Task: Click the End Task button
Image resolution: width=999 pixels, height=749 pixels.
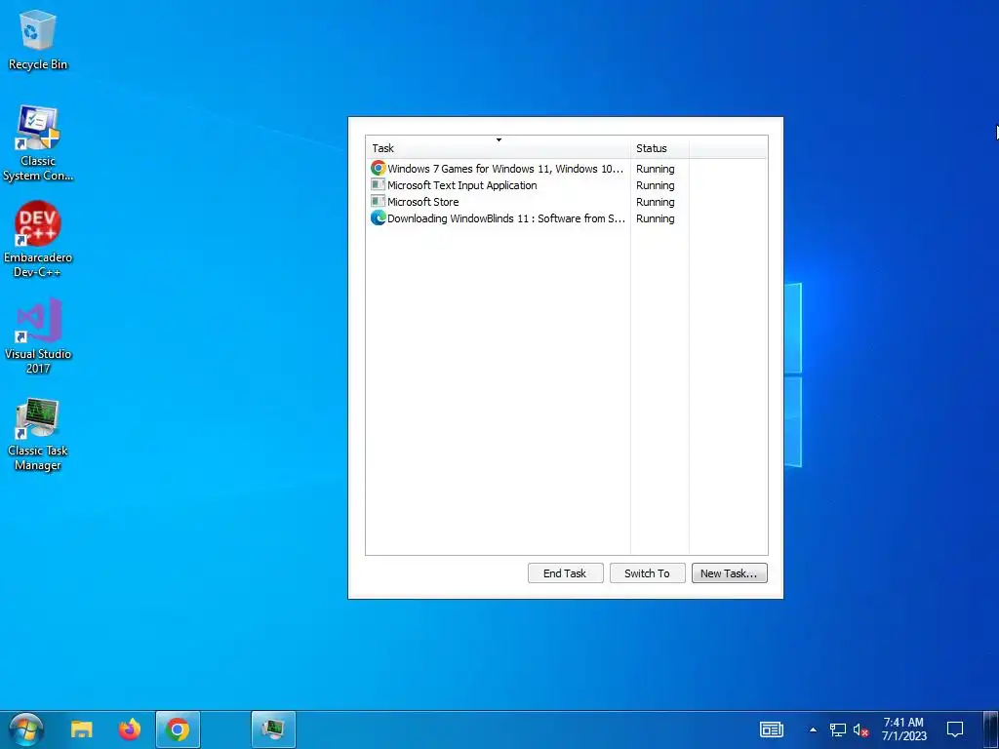Action: (565, 573)
